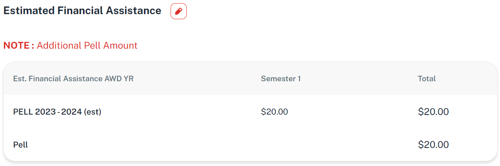Screen dimensions: 500x166
Task: Click the word Estimated in the heading
Action: click(x=29, y=11)
